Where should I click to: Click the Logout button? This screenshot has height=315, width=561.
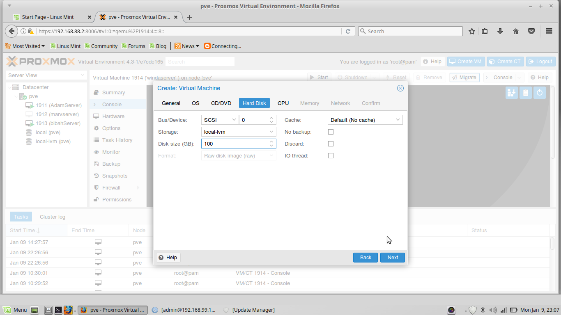(540, 62)
